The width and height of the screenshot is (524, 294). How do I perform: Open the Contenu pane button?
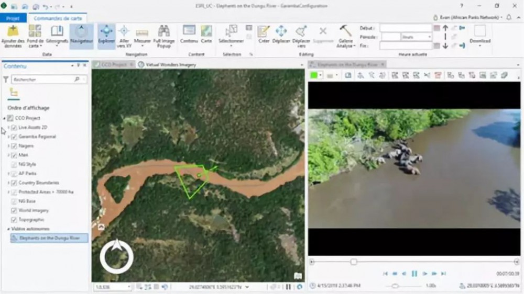click(x=189, y=35)
